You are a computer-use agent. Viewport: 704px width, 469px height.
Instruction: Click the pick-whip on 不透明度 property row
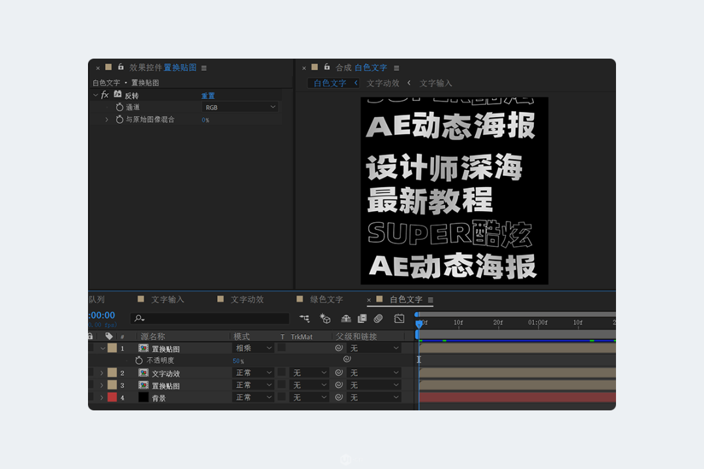point(347,359)
